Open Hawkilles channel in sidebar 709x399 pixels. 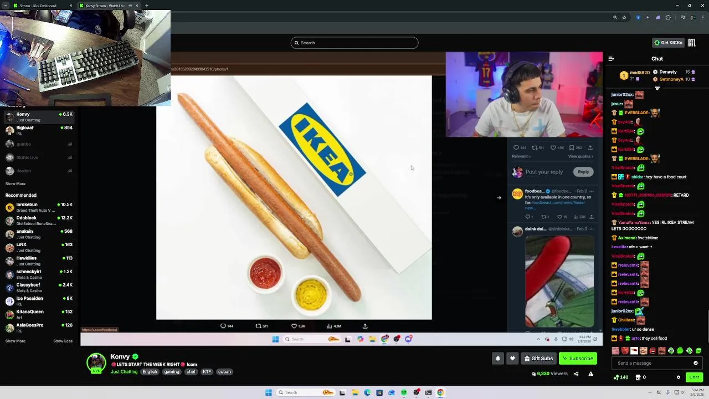coord(39,261)
